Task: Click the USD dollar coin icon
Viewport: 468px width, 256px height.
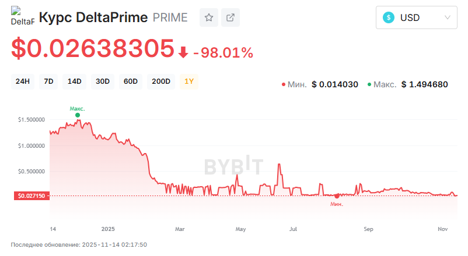Action: [389, 17]
